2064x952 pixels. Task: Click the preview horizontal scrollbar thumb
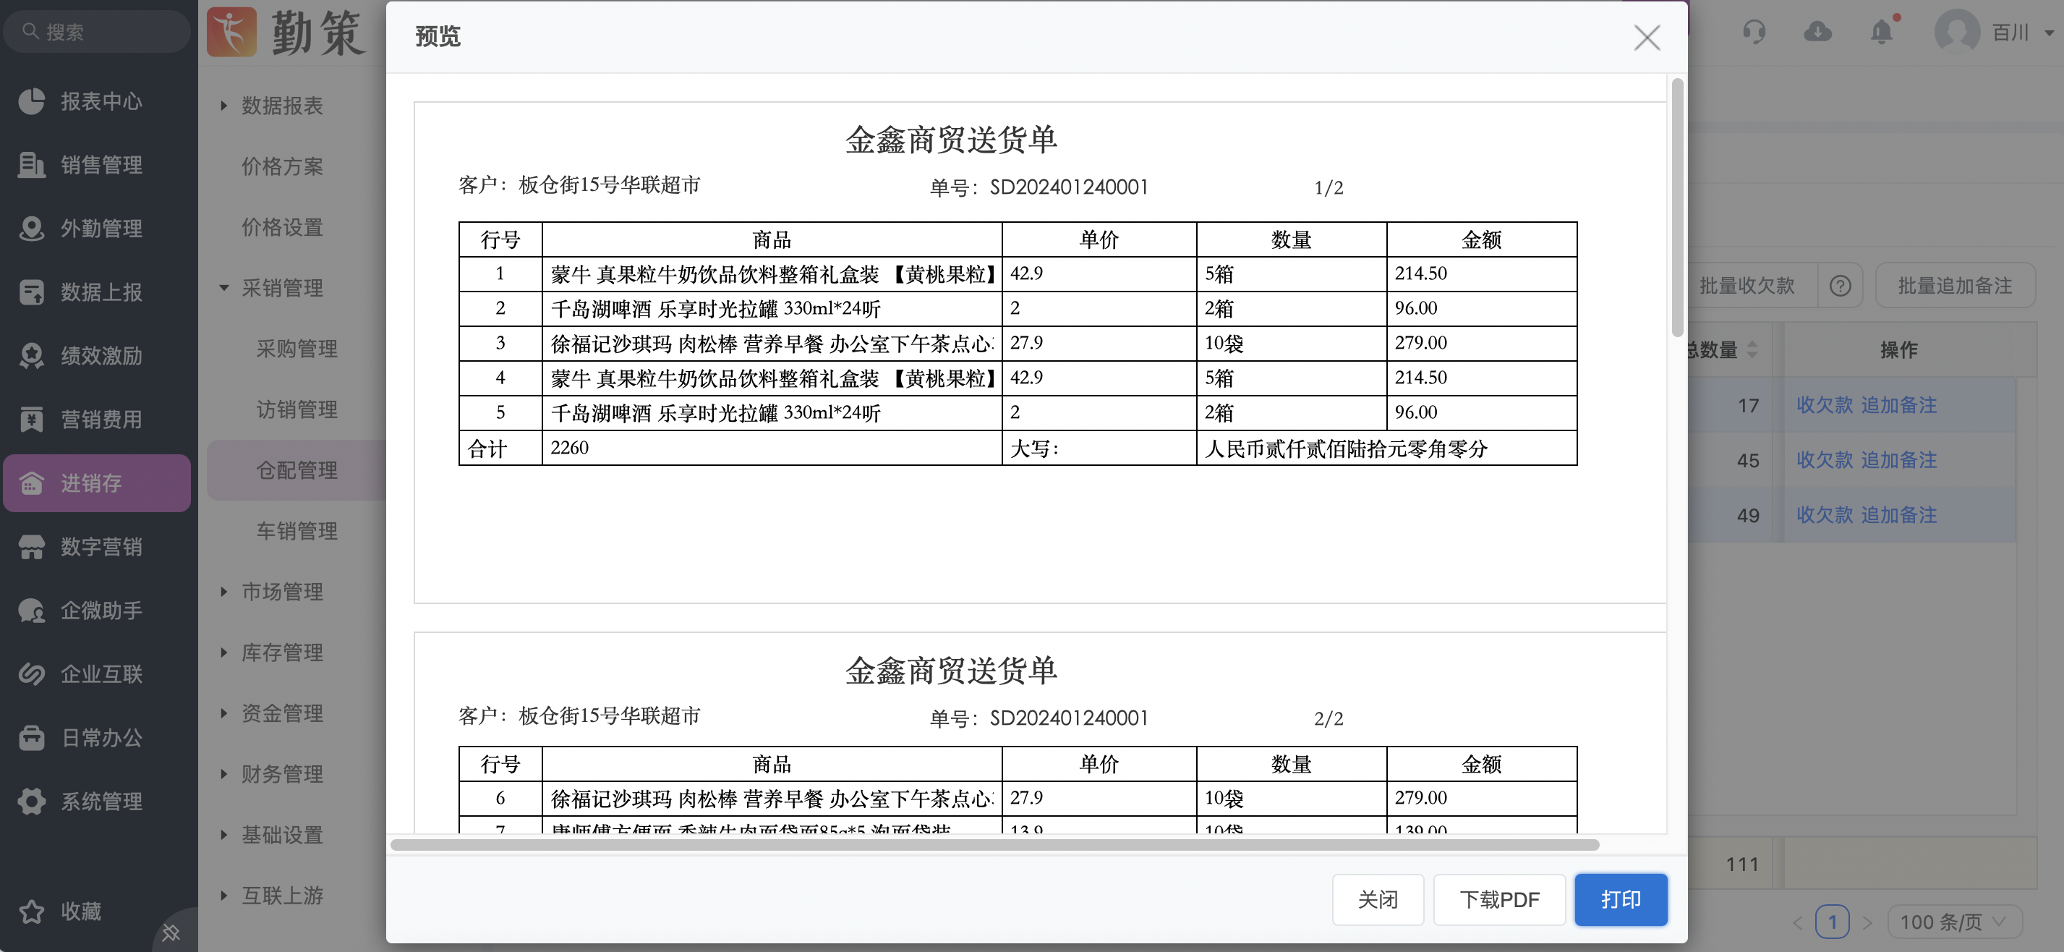994,845
